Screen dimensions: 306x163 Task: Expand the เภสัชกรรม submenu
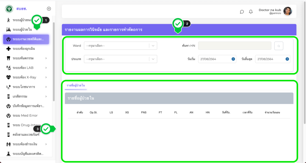pos(46,97)
